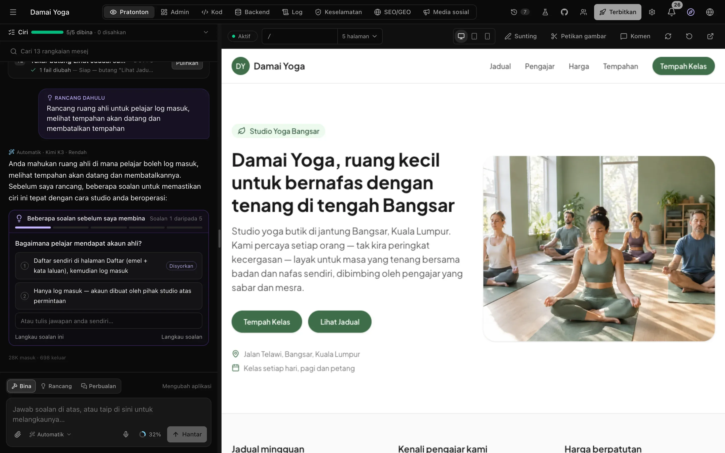Viewport: 725px width, 453px height.
Task: Open the Admin tab
Action: (175, 12)
